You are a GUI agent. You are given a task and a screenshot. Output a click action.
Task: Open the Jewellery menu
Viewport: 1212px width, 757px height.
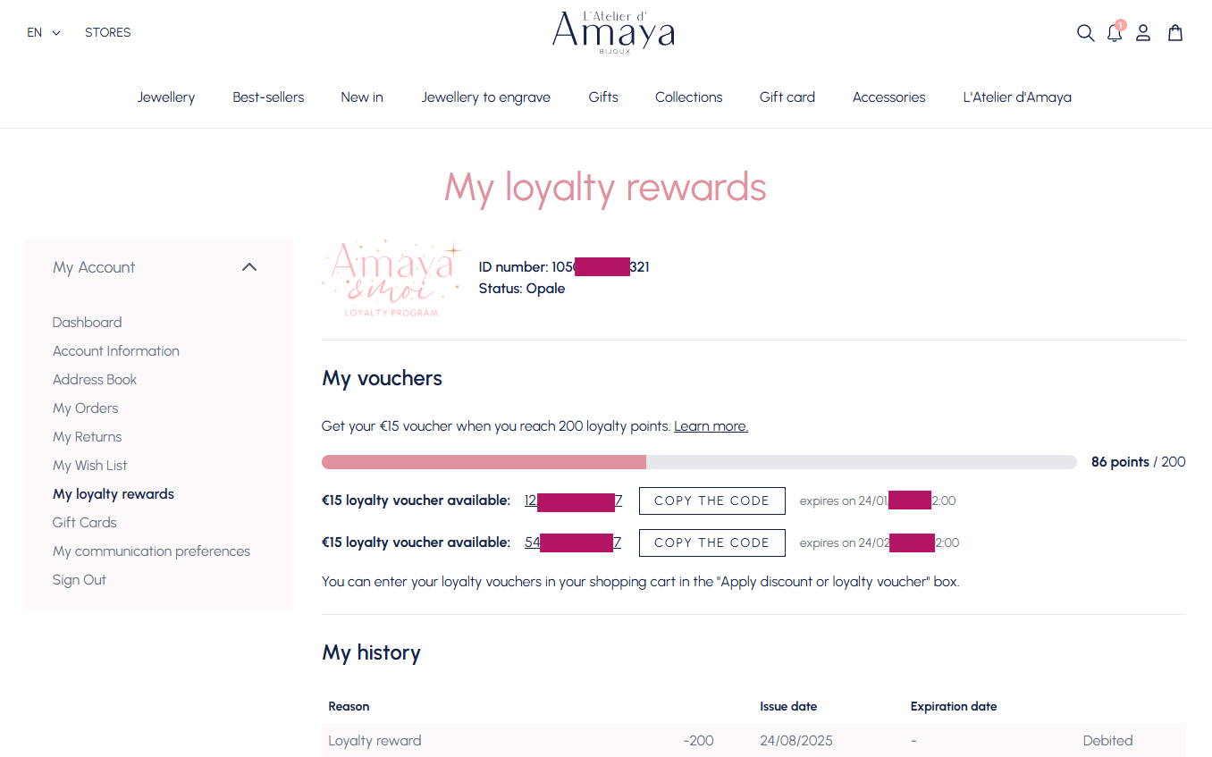(x=166, y=97)
